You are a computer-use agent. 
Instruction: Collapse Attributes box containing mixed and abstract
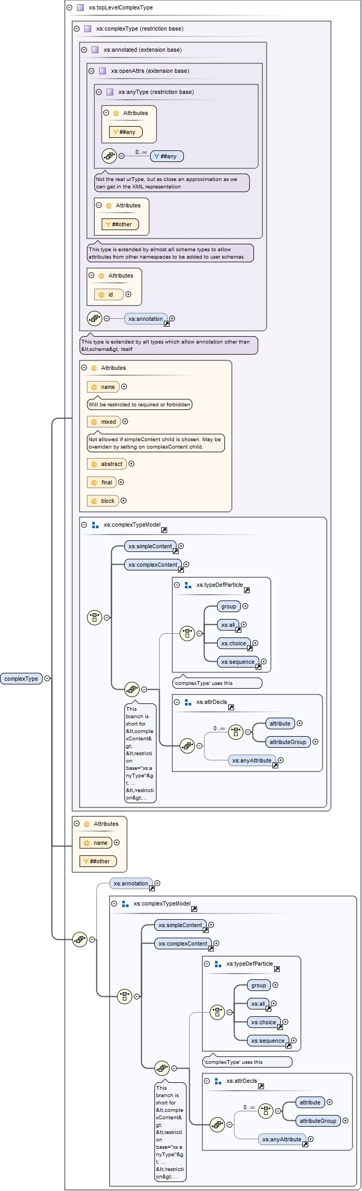point(84,368)
